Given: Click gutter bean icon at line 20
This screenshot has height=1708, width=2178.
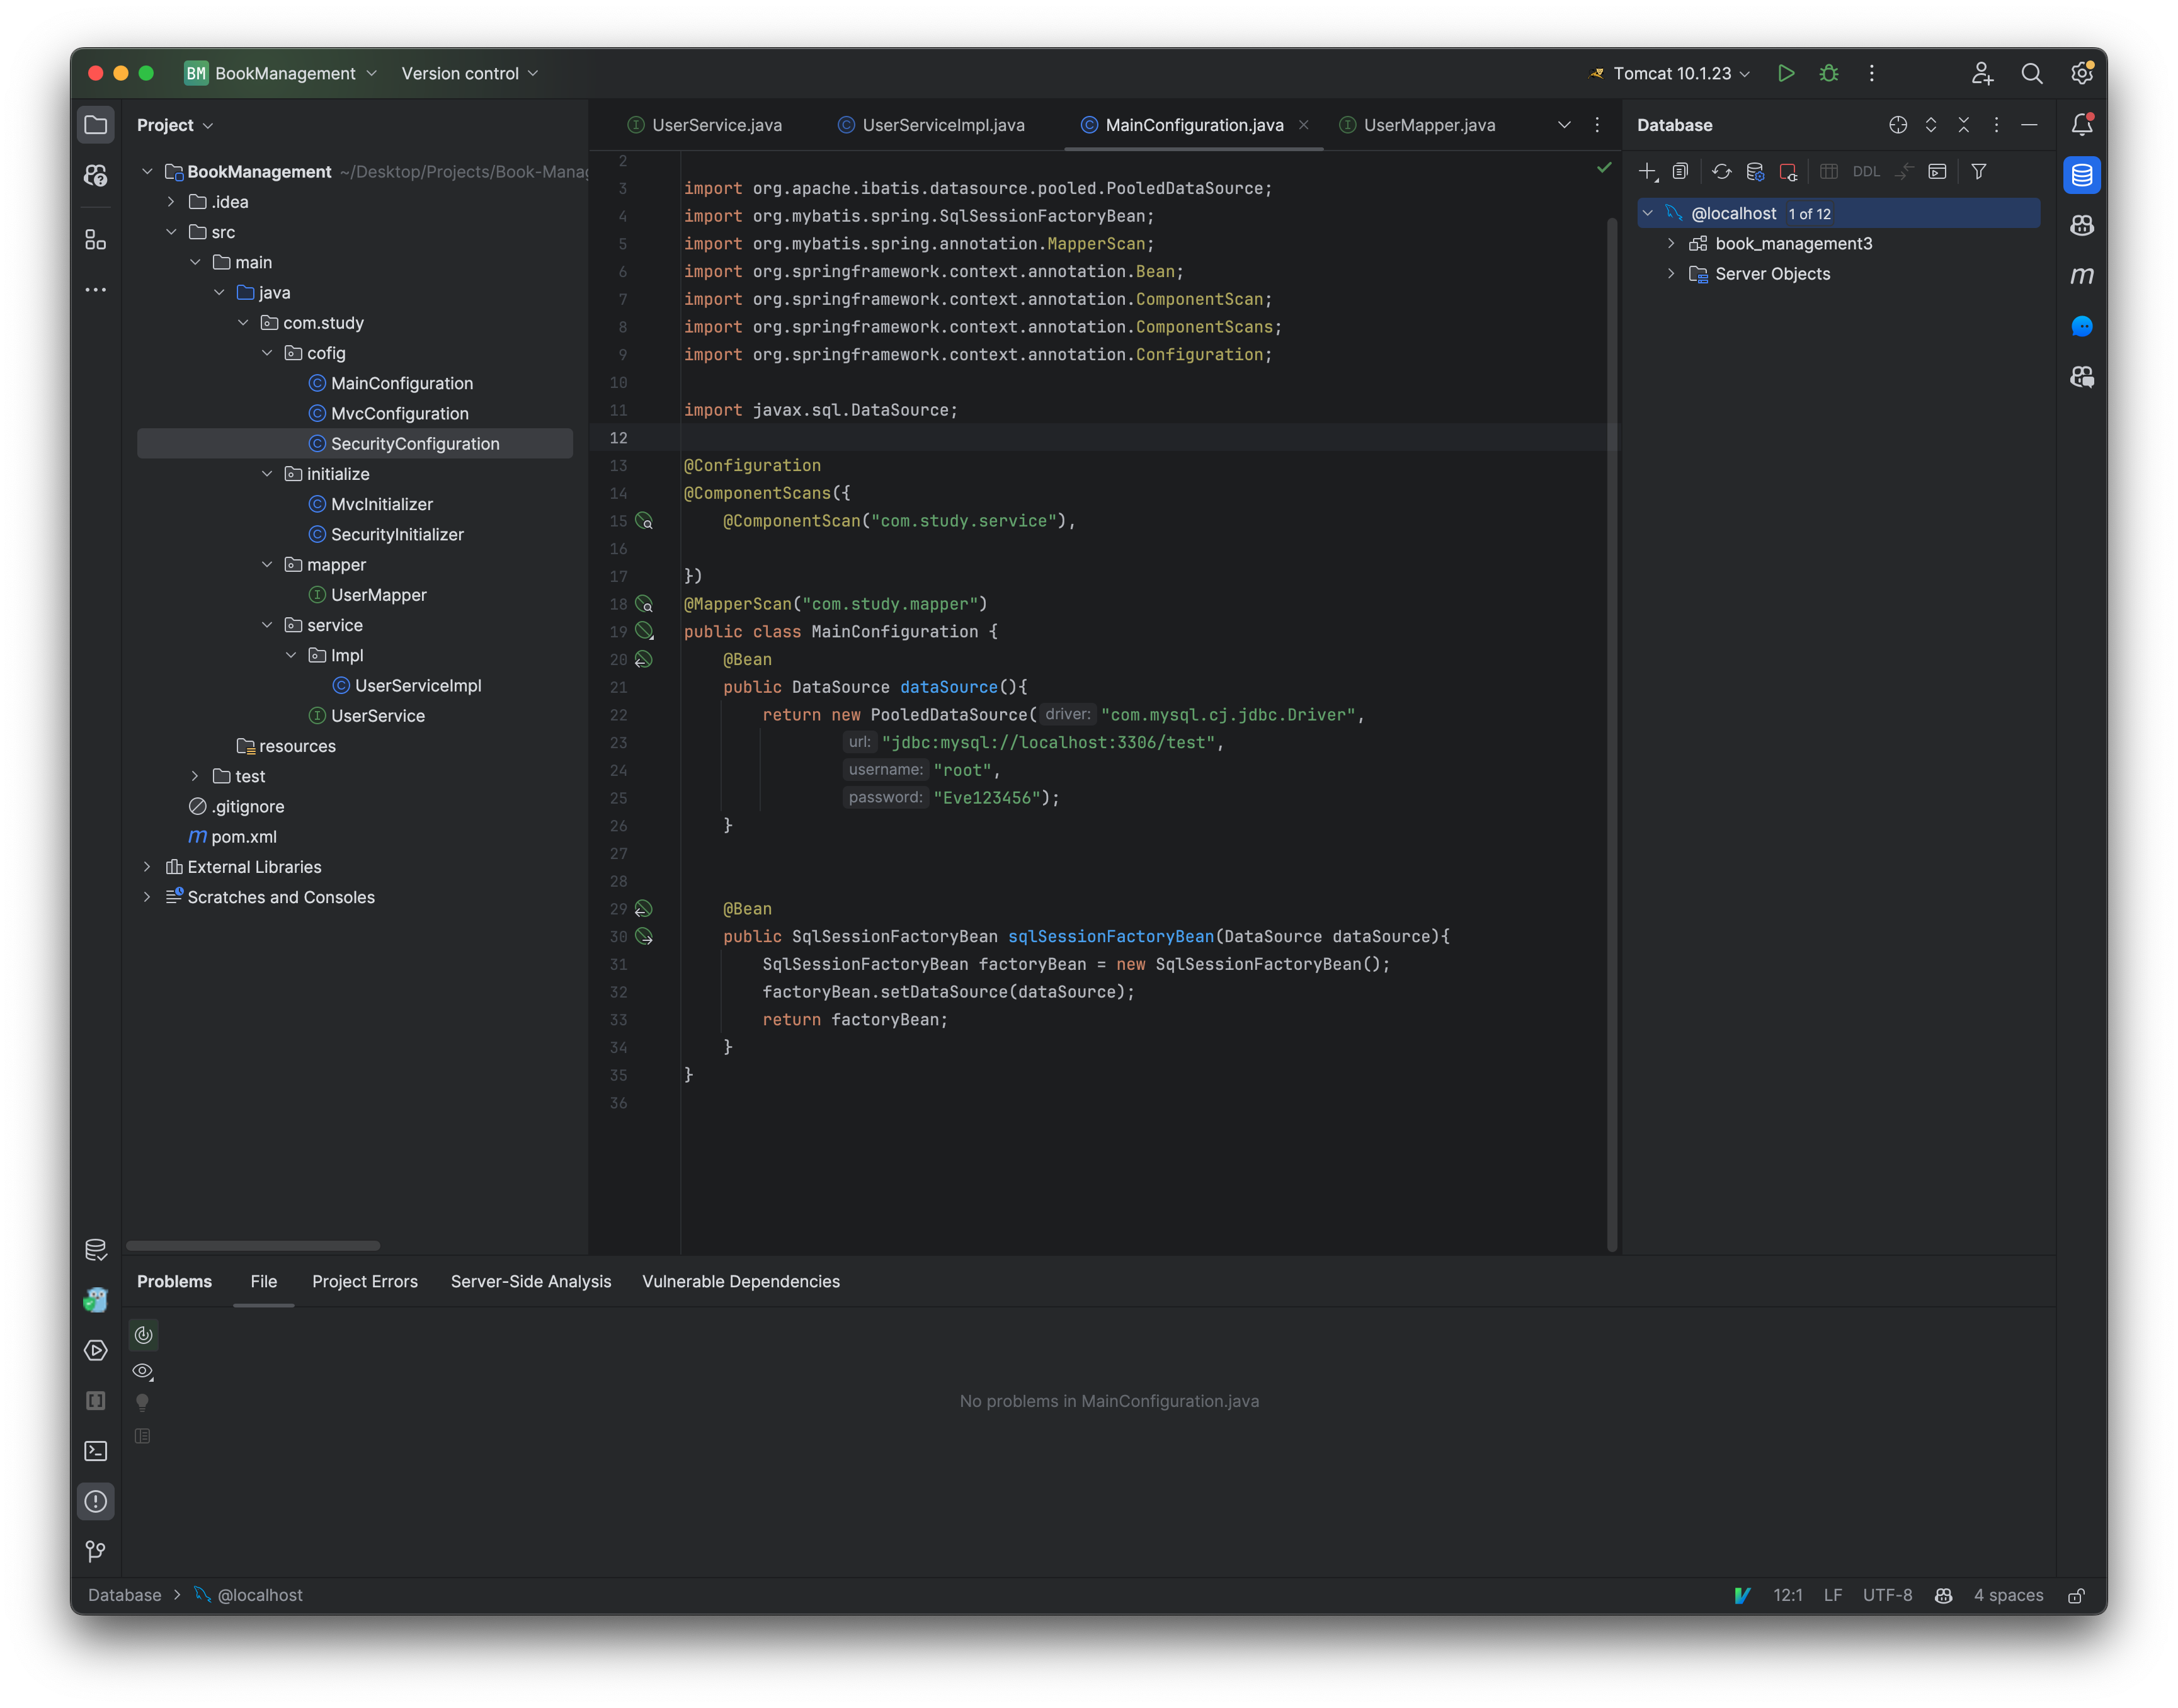Looking at the screenshot, I should [x=644, y=660].
